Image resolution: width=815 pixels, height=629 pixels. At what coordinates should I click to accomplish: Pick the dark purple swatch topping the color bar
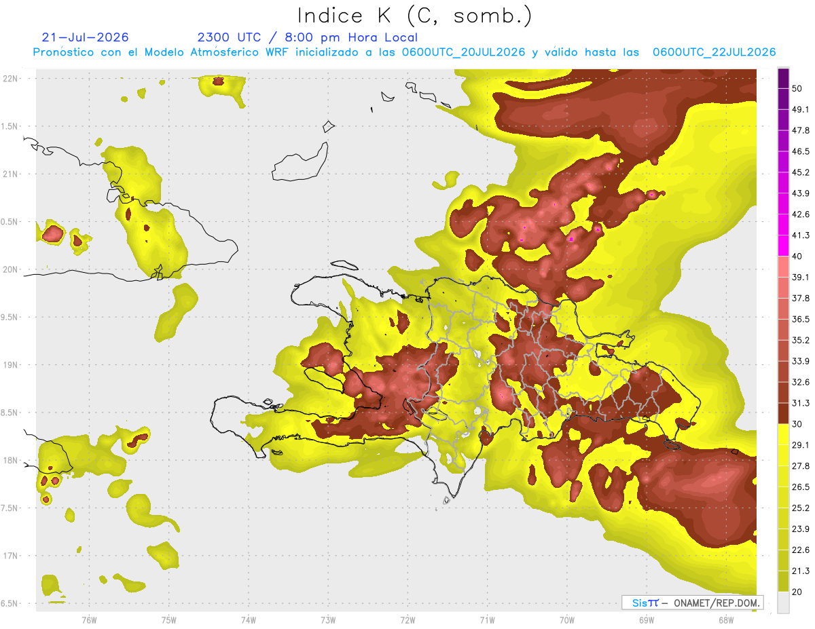coord(783,78)
